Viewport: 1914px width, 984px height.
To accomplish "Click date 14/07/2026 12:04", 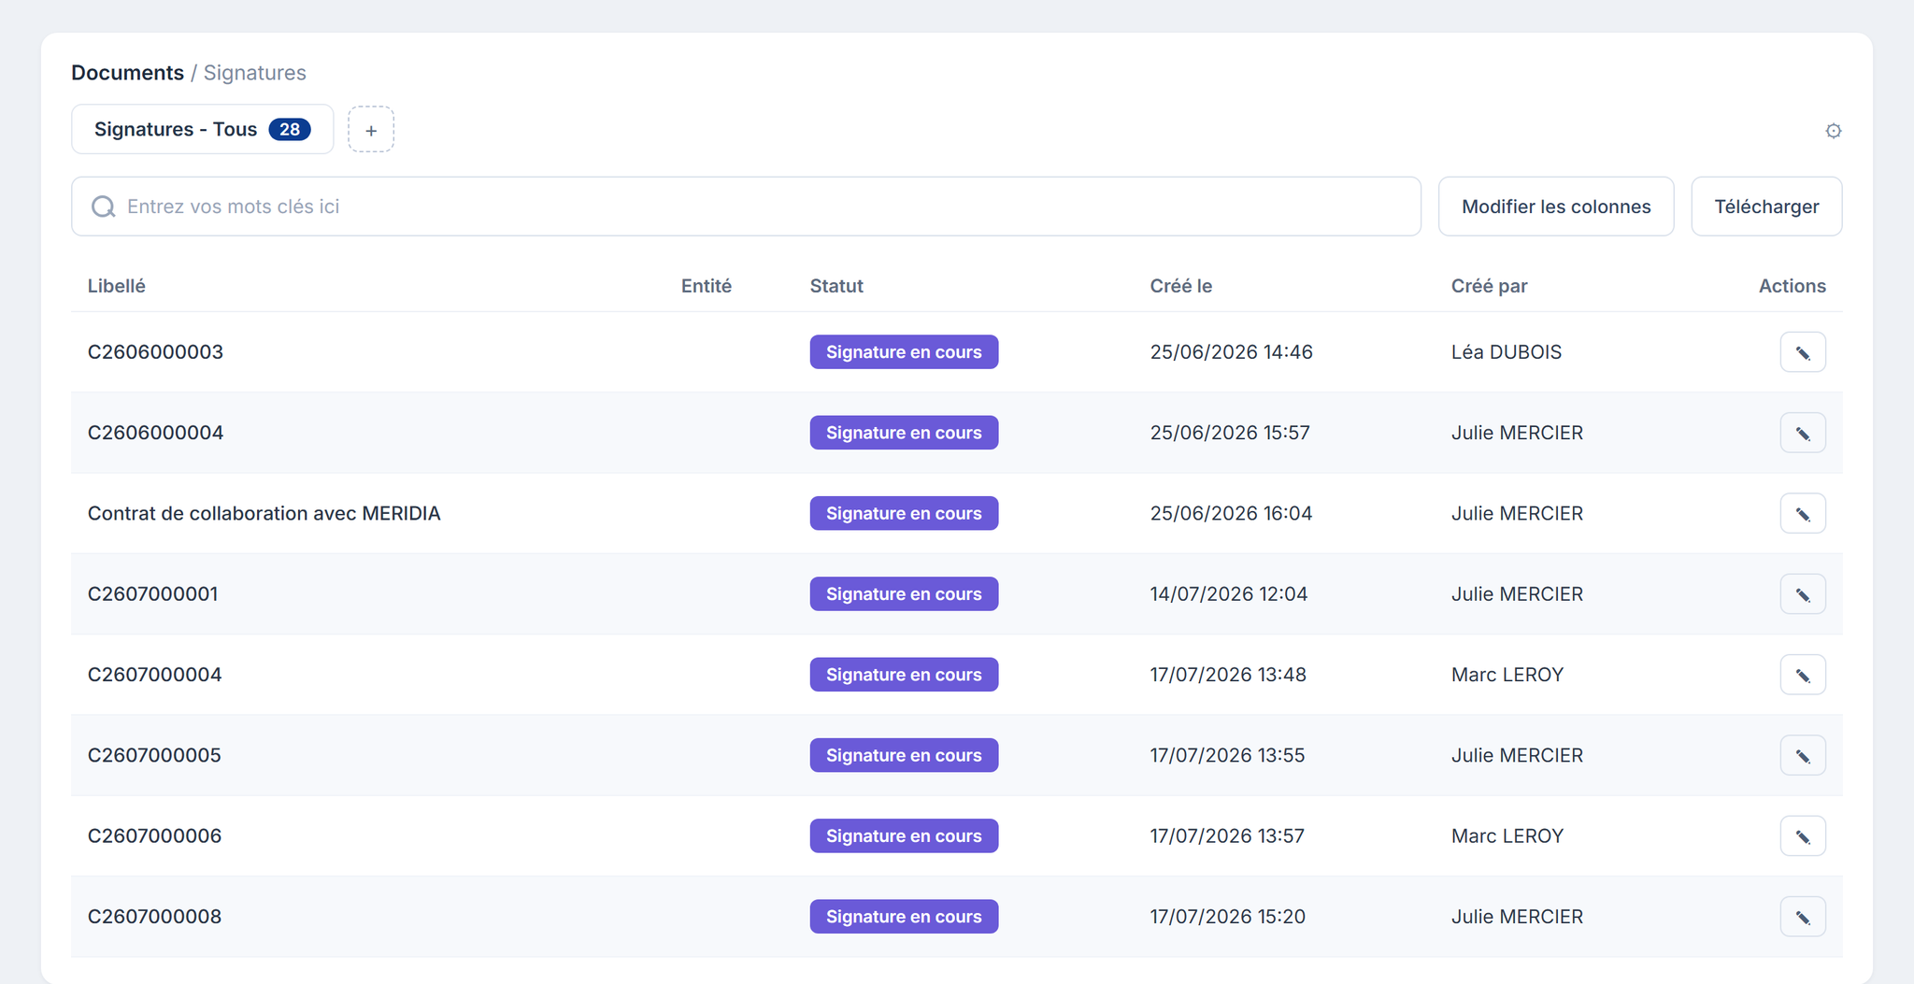I will click(1228, 594).
